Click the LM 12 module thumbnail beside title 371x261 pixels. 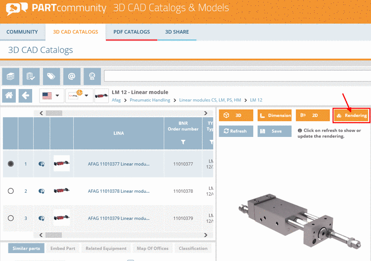click(x=101, y=96)
